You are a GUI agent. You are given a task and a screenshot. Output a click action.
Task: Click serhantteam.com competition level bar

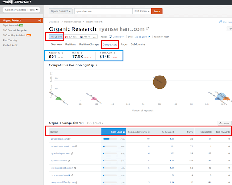(x=110, y=139)
